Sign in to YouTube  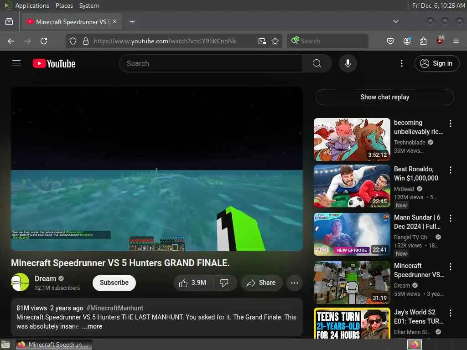pyautogui.click(x=436, y=63)
